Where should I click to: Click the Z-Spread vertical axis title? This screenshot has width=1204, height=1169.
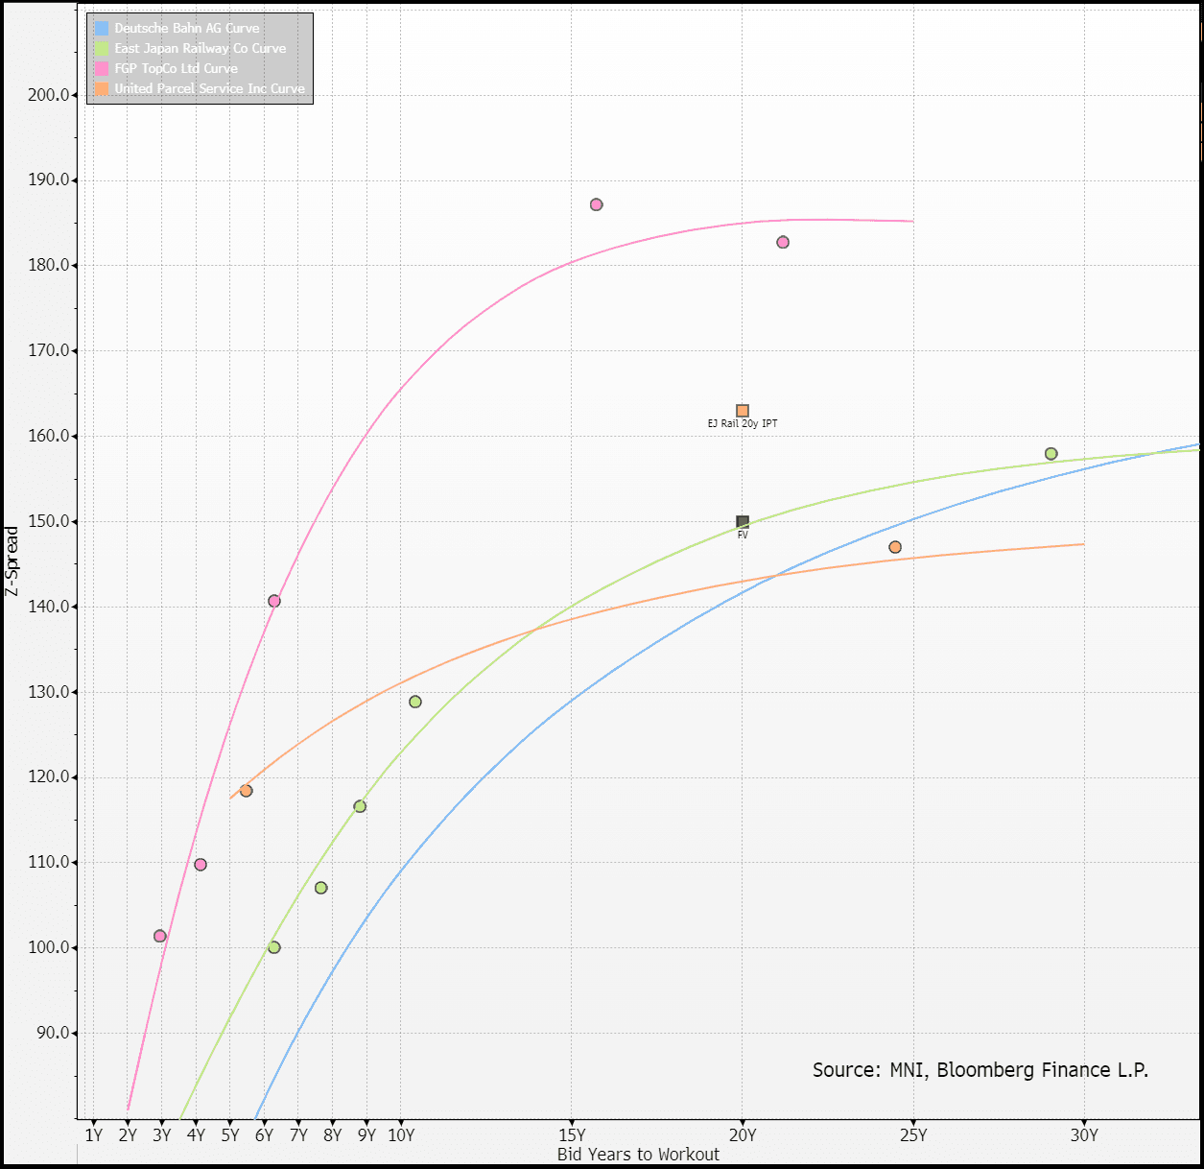coord(12,561)
